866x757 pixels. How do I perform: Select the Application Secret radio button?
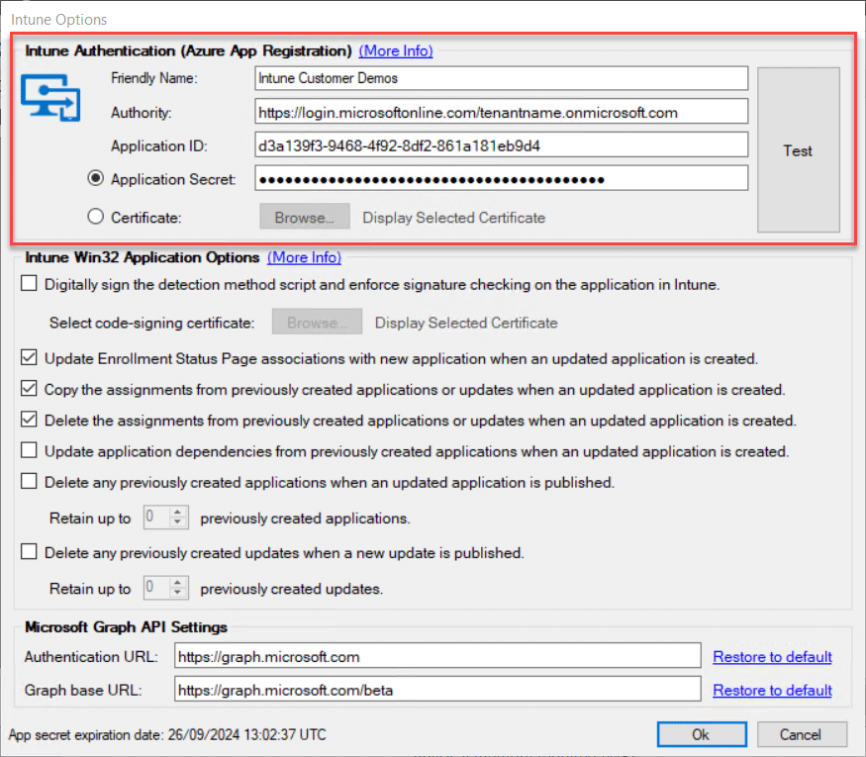[x=96, y=179]
